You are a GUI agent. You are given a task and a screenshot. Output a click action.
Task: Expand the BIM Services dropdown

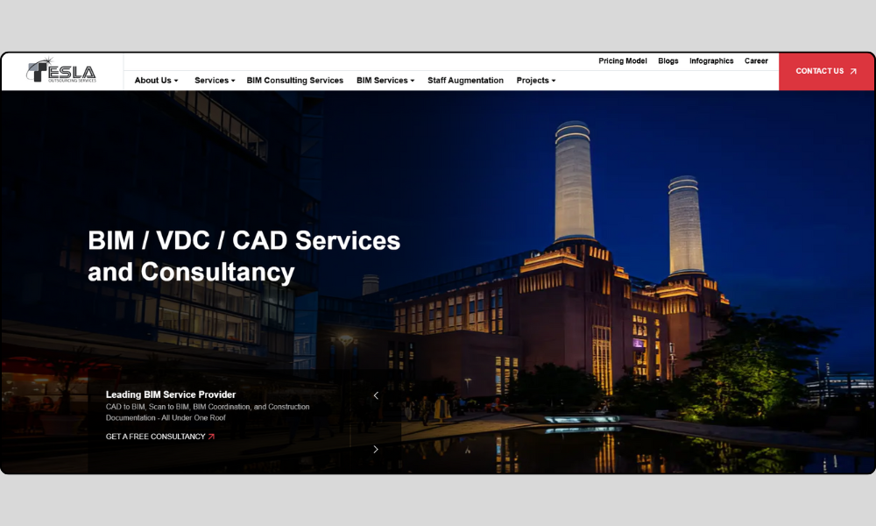pos(385,81)
